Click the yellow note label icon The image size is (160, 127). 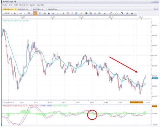point(68,13)
